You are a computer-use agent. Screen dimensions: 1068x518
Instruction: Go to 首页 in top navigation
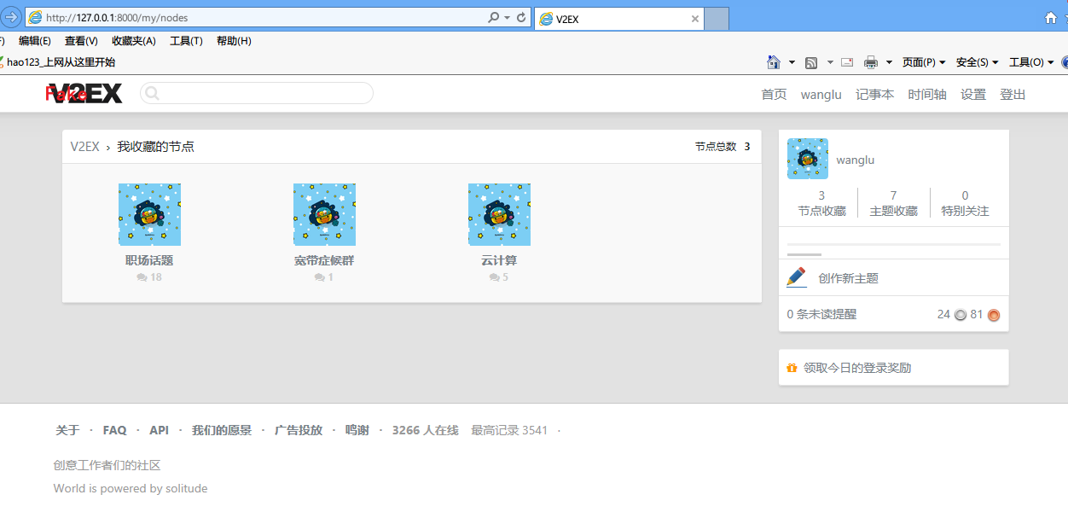click(x=774, y=95)
